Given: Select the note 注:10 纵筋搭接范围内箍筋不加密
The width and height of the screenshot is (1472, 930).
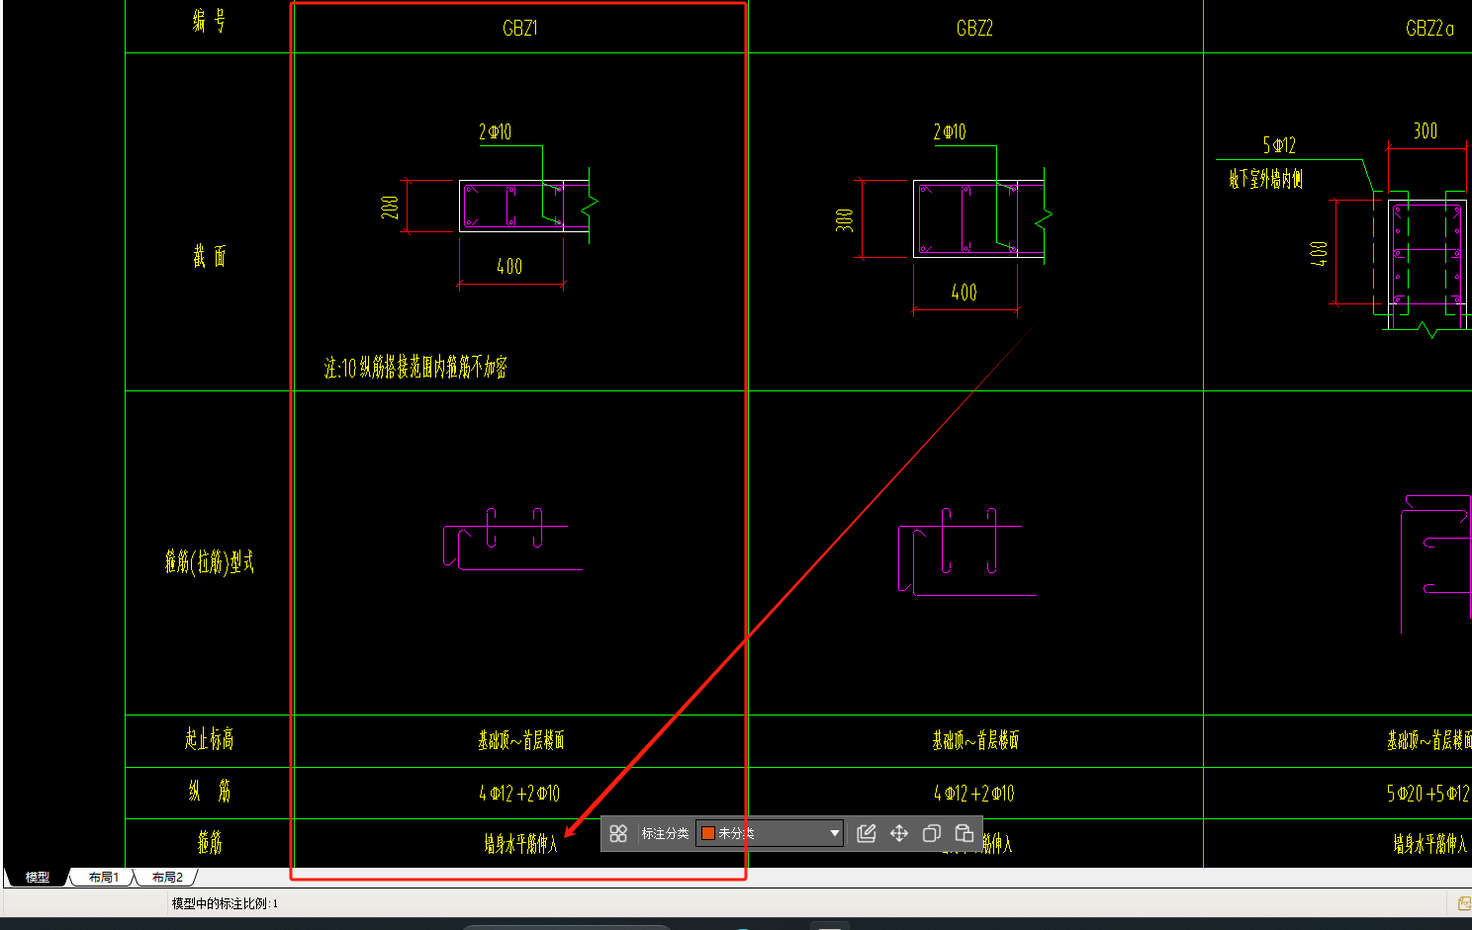Looking at the screenshot, I should click(415, 368).
